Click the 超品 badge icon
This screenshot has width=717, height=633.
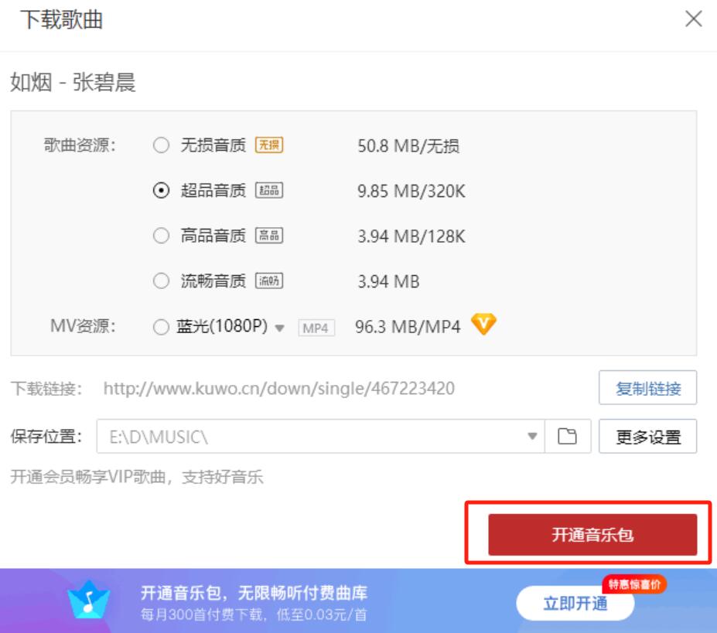pos(269,190)
